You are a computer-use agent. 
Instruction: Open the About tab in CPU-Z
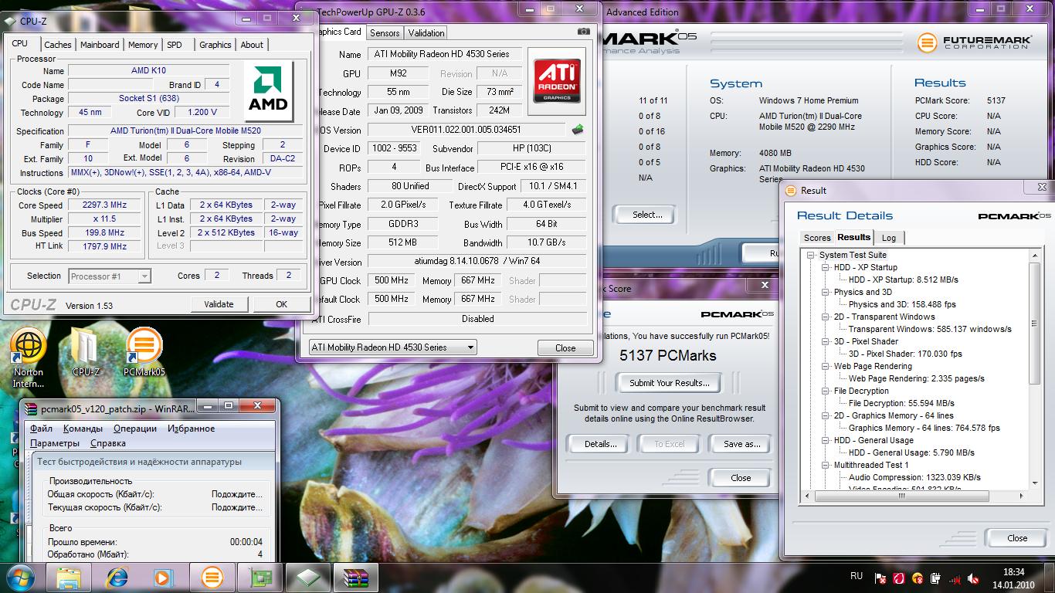point(252,45)
